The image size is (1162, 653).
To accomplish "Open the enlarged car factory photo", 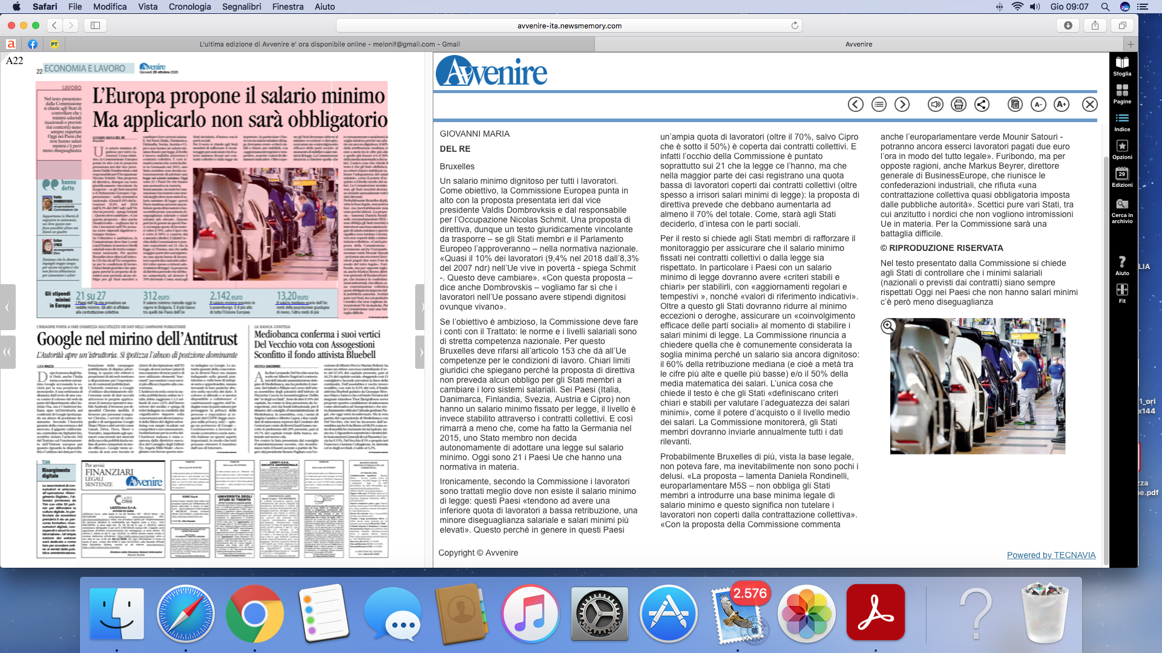I will 977,386.
